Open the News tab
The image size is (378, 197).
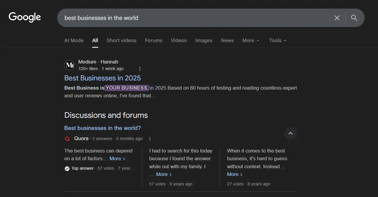(227, 41)
